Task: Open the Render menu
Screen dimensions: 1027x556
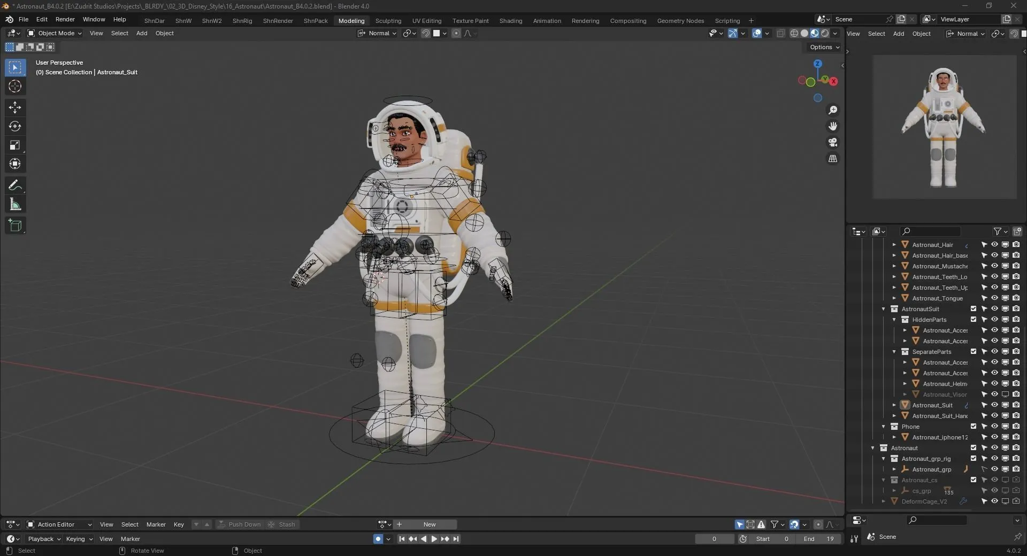Action: coord(65,19)
